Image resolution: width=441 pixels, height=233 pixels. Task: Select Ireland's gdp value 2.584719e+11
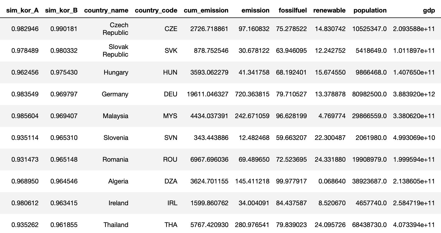[x=414, y=203]
